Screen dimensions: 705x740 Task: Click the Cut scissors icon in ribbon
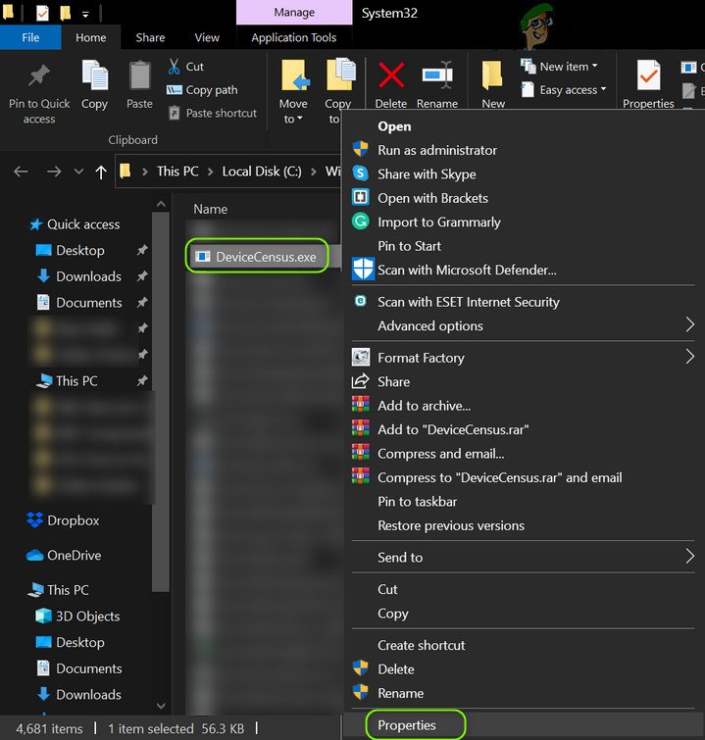pos(175,67)
